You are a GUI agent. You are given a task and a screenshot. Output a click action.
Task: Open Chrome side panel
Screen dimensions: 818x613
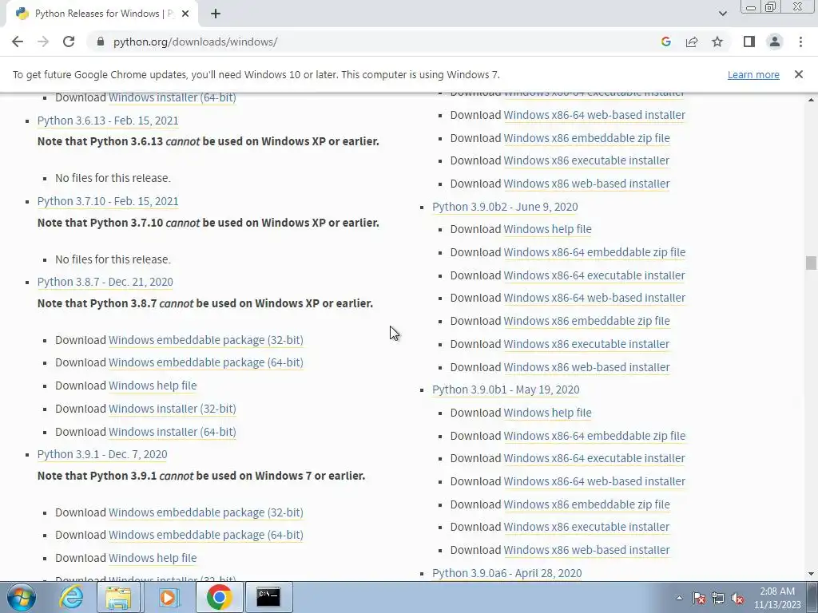coord(749,42)
